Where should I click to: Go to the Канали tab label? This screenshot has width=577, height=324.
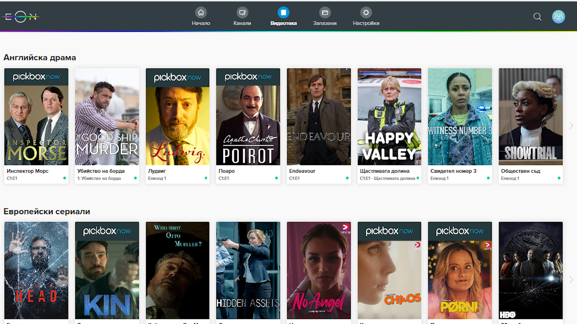pyautogui.click(x=243, y=23)
